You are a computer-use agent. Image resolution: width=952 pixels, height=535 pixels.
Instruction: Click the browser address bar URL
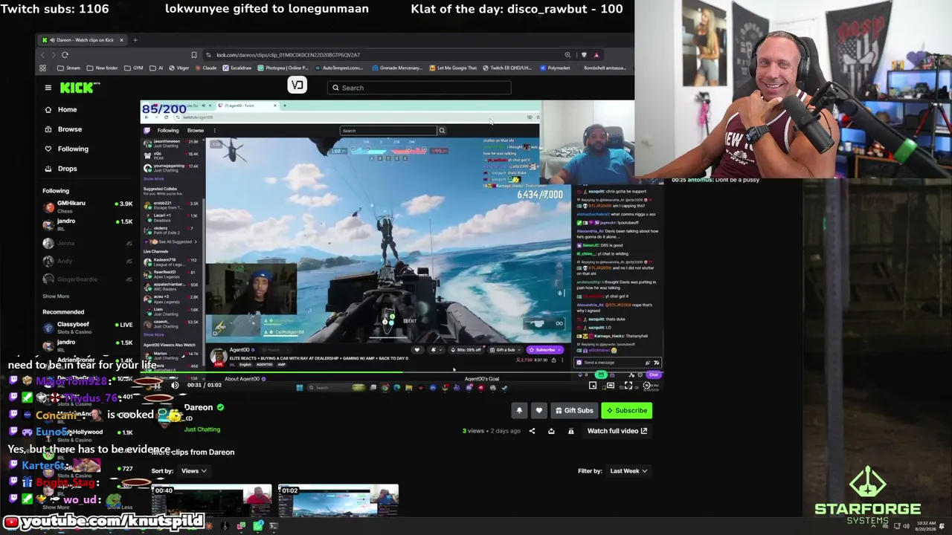pyautogui.click(x=288, y=55)
